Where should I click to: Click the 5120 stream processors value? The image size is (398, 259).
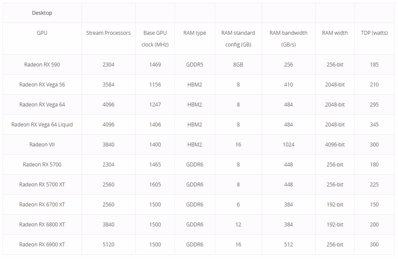(108, 245)
